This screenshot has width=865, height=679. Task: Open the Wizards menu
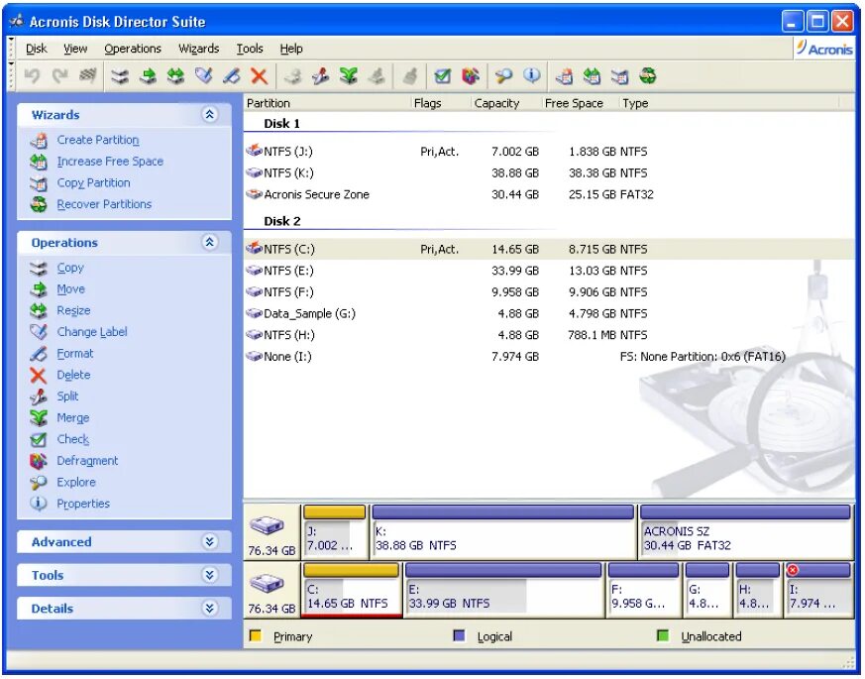(x=198, y=49)
